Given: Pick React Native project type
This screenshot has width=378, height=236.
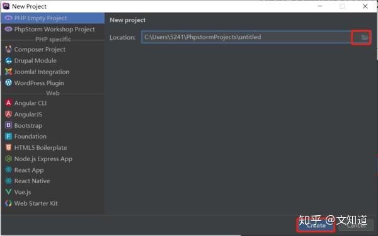Looking at the screenshot, I should [x=53, y=181].
